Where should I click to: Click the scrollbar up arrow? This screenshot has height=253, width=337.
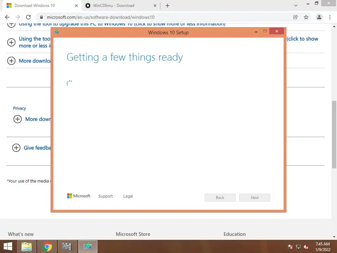334,26
